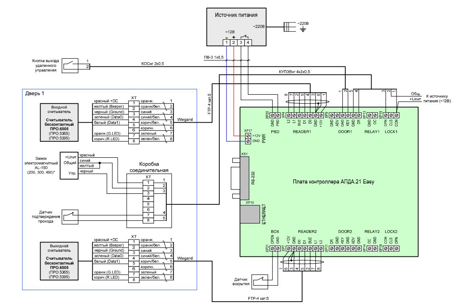This screenshot has width=455, height=305.
Task: Select the Выходной считыватель reader block
Action: [59, 261]
